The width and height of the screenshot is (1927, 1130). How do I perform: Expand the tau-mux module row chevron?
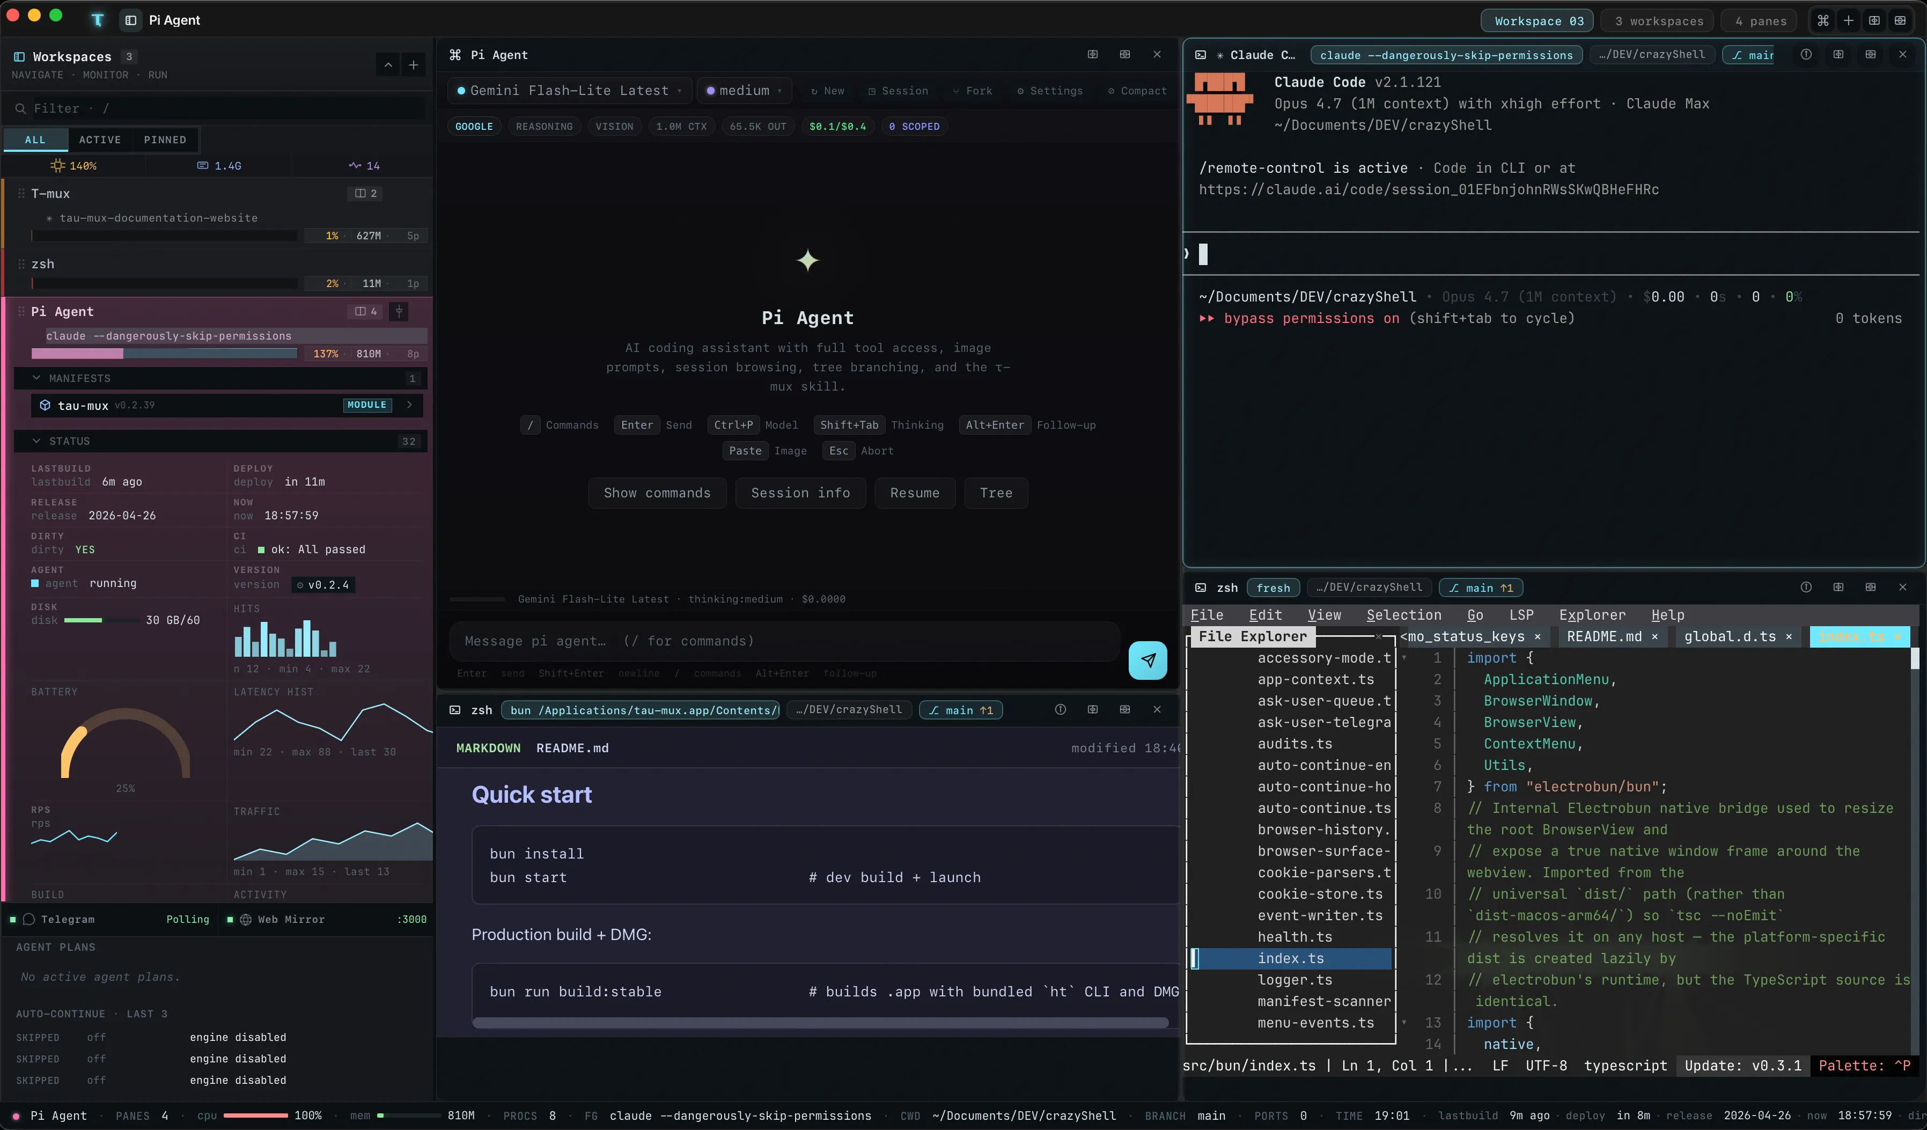coord(409,406)
